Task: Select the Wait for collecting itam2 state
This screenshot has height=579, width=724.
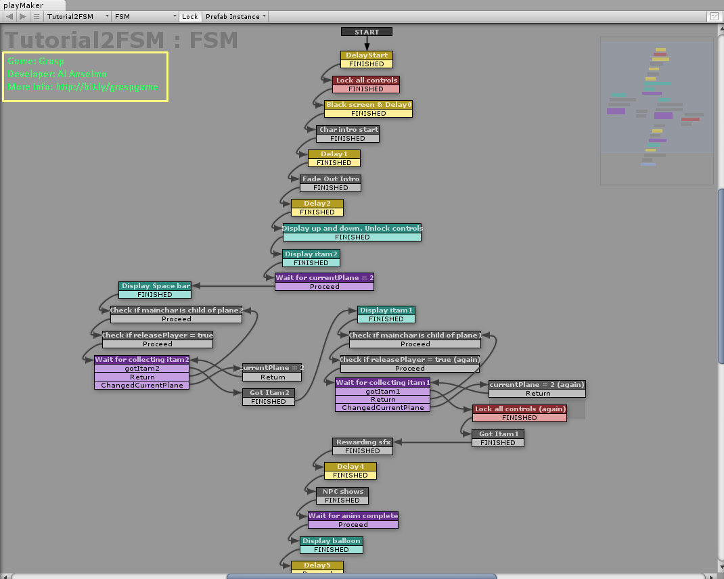Action: pyautogui.click(x=141, y=360)
